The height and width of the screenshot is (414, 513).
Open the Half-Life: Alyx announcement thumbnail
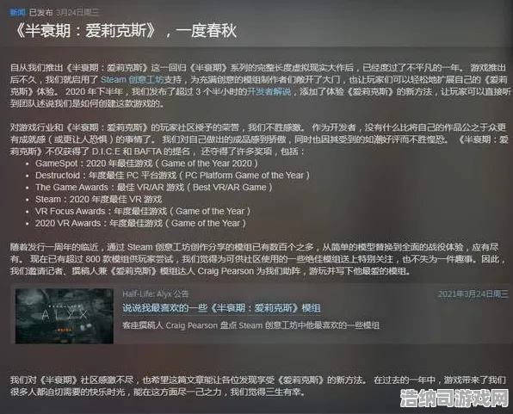coord(65,316)
